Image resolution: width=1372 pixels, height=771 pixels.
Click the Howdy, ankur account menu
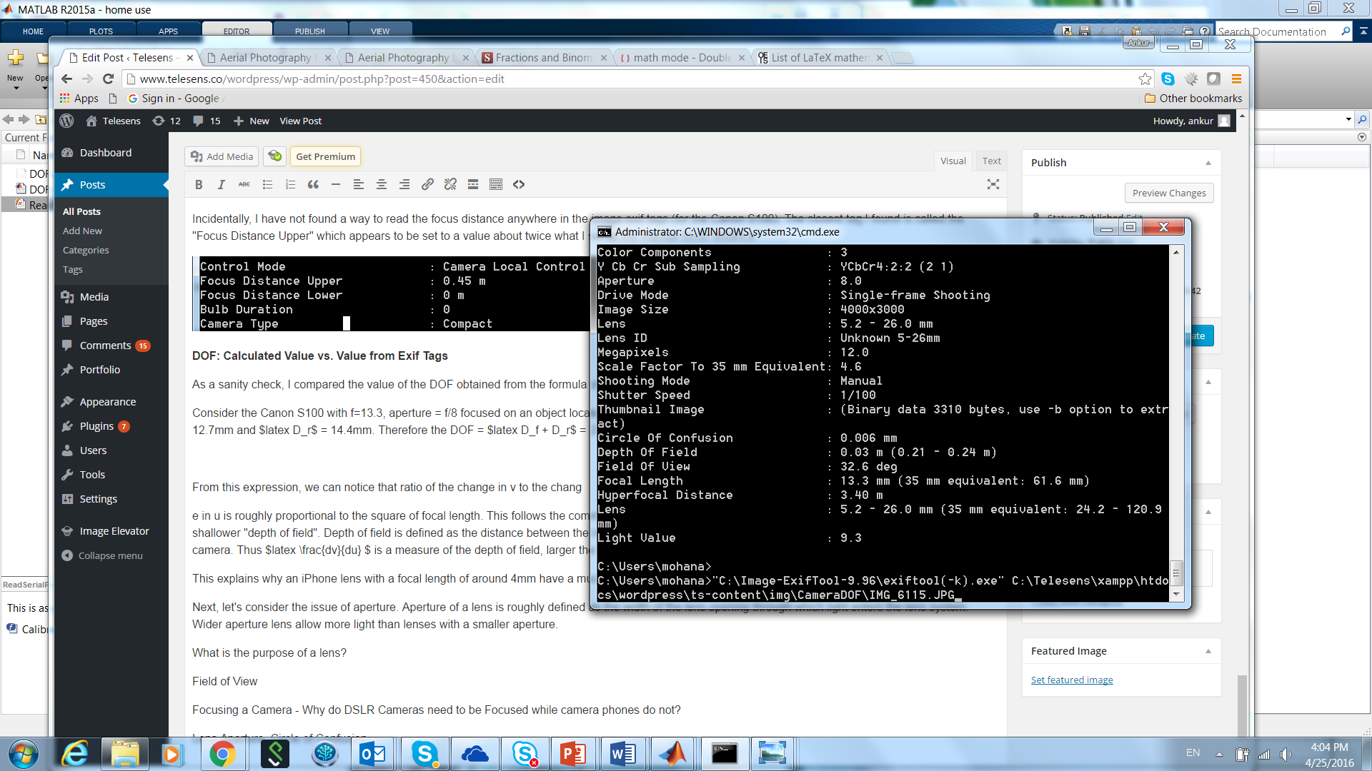tap(1191, 121)
